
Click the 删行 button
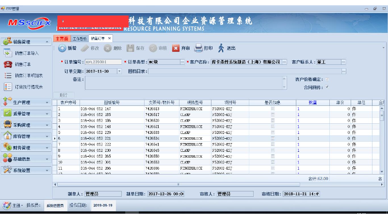pos(64,95)
